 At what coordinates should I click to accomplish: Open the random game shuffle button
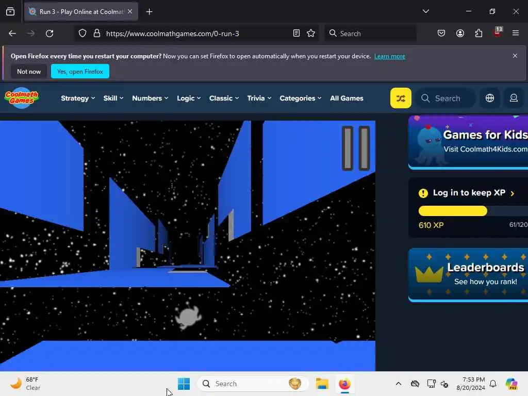(400, 98)
